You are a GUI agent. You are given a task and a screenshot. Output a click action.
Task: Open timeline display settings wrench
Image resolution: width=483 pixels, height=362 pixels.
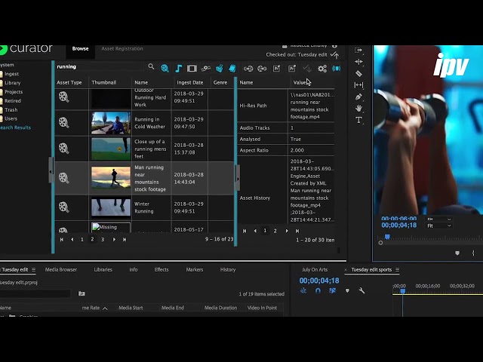(x=362, y=290)
